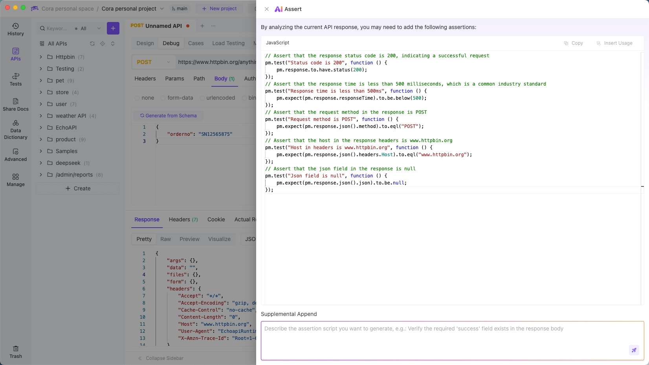Click the New project button
The height and width of the screenshot is (365, 649).
point(219,9)
